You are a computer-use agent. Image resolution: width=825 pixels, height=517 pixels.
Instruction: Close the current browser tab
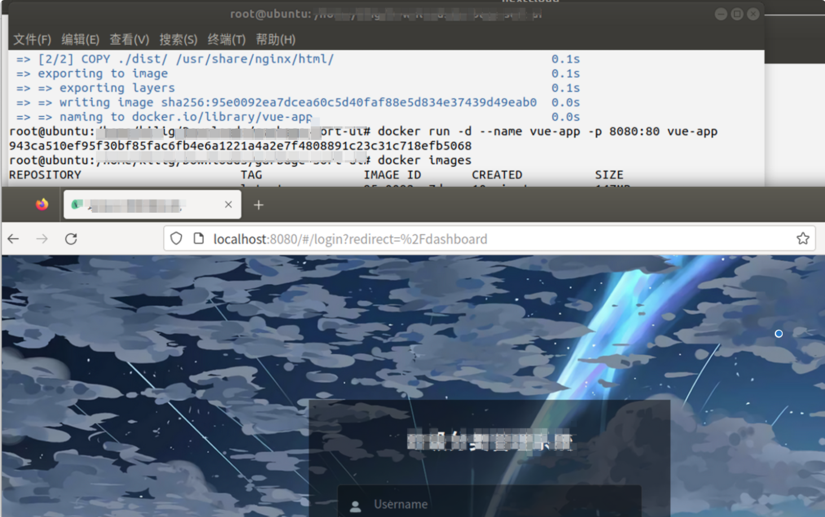[x=228, y=204]
